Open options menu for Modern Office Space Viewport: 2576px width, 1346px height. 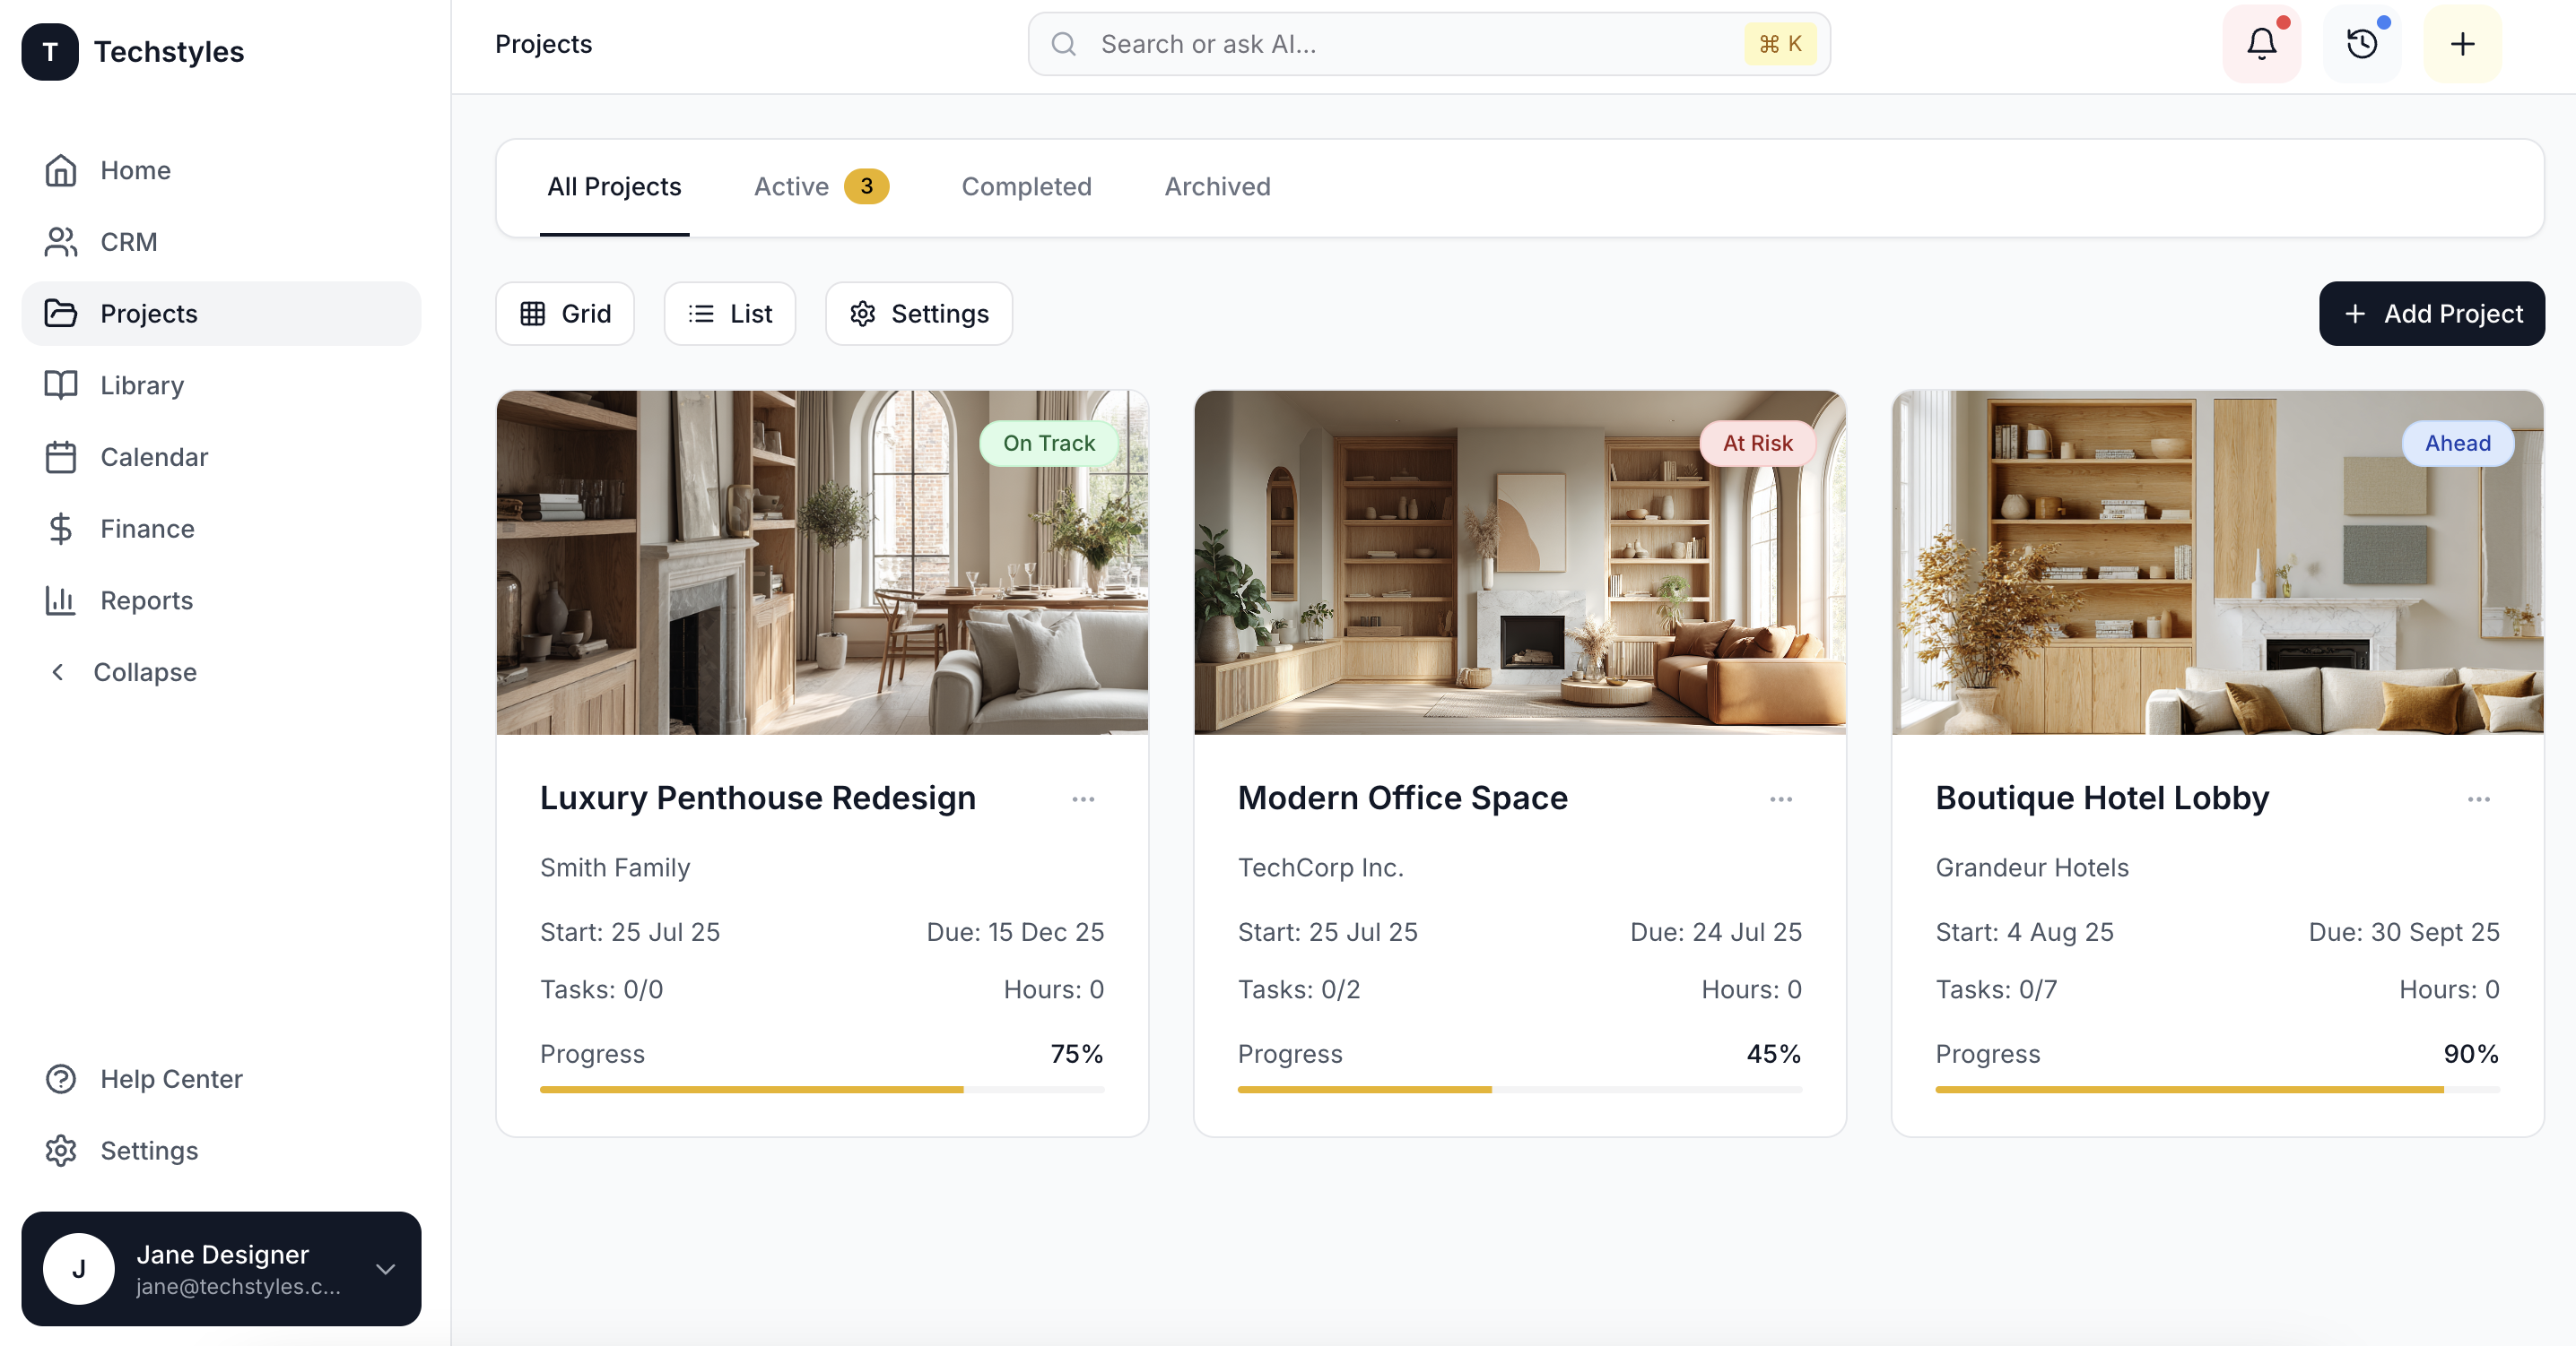click(1780, 799)
